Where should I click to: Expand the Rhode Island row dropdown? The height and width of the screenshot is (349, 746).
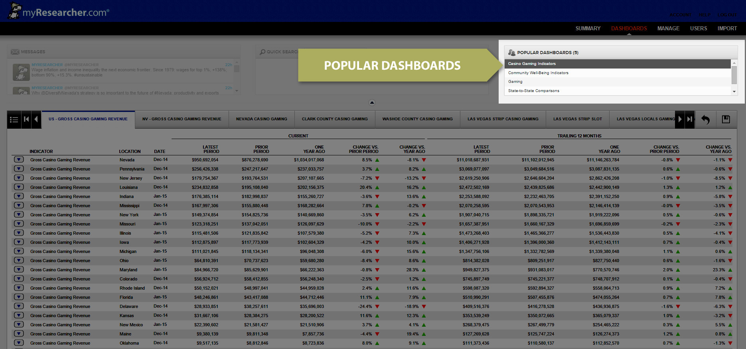point(19,288)
